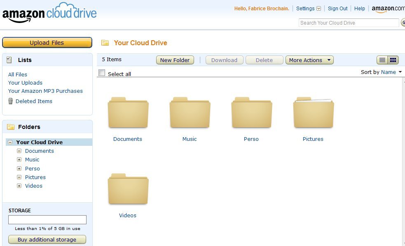Viewport: 405px width, 246px height.
Task: Click the Upload Files button
Action: click(47, 43)
